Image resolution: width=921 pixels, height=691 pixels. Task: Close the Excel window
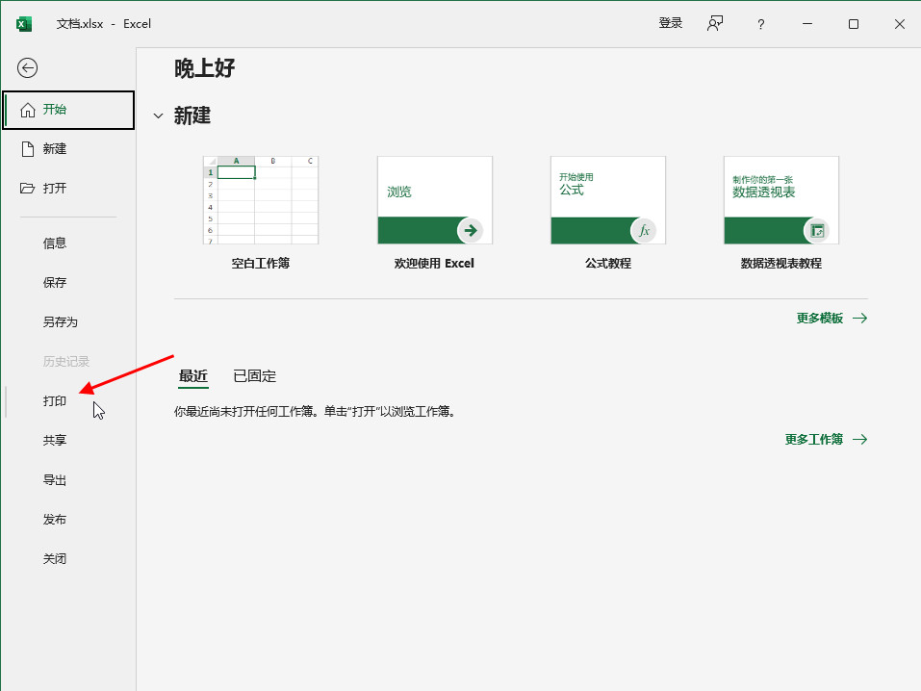[899, 24]
